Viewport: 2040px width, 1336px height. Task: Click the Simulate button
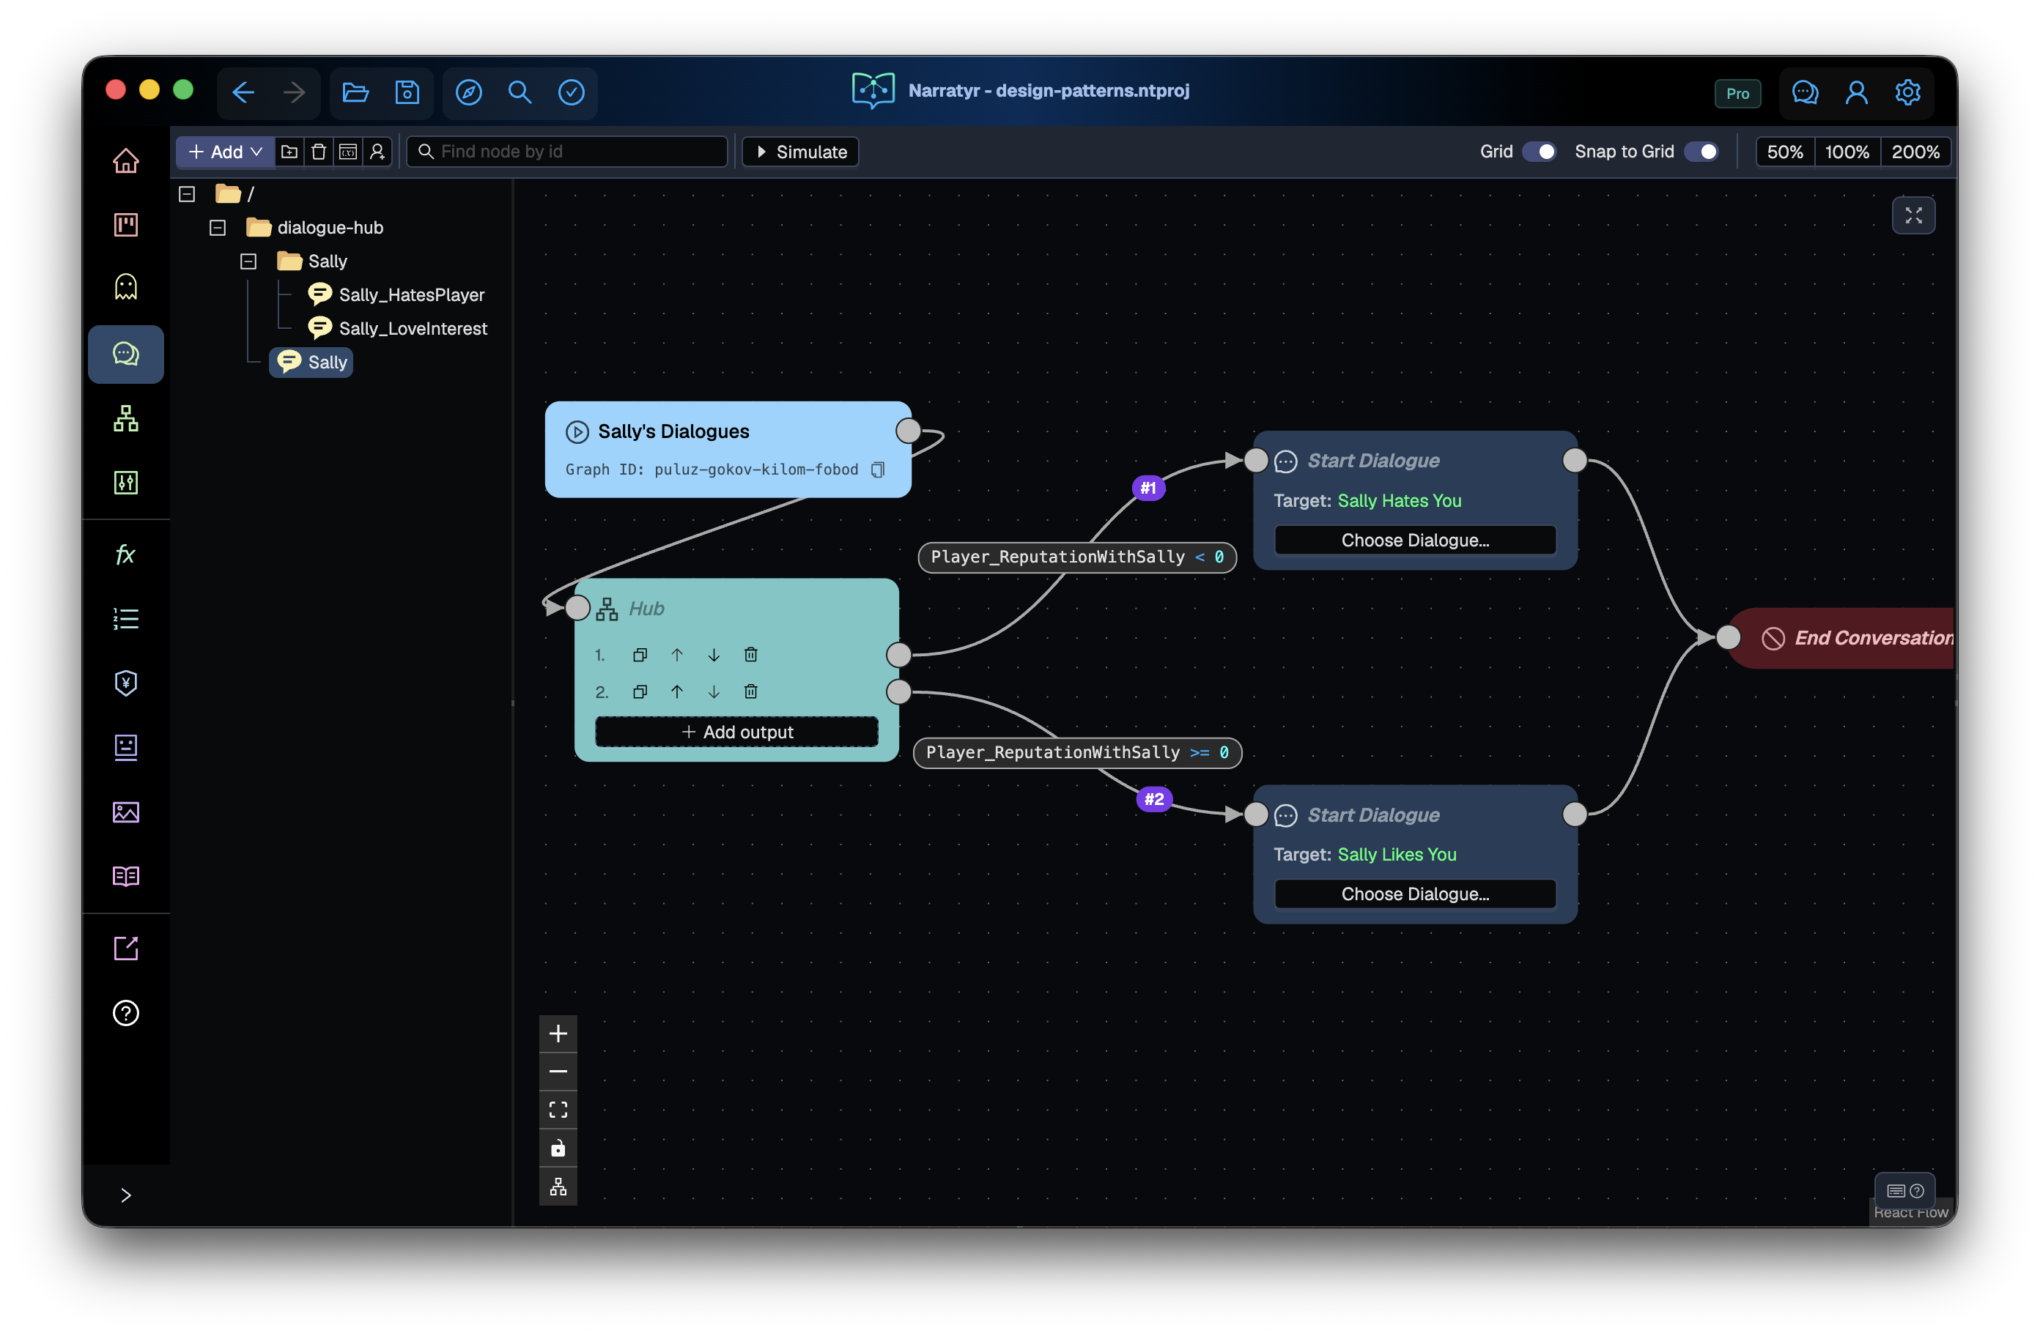(801, 152)
